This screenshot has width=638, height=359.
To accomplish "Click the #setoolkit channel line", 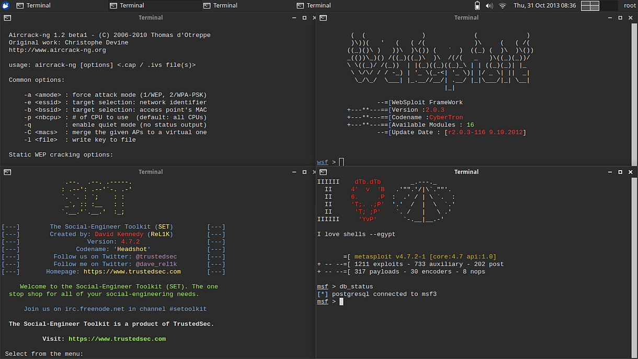I will tap(115, 309).
